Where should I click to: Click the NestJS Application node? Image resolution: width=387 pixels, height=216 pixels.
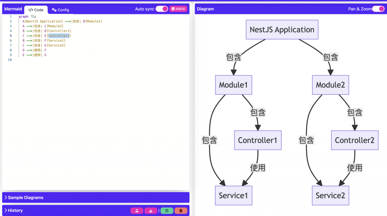click(282, 29)
